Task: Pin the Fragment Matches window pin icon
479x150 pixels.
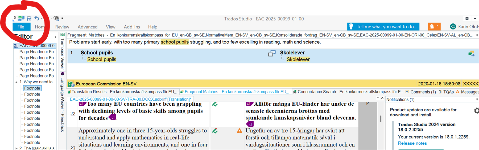Action: point(477,35)
